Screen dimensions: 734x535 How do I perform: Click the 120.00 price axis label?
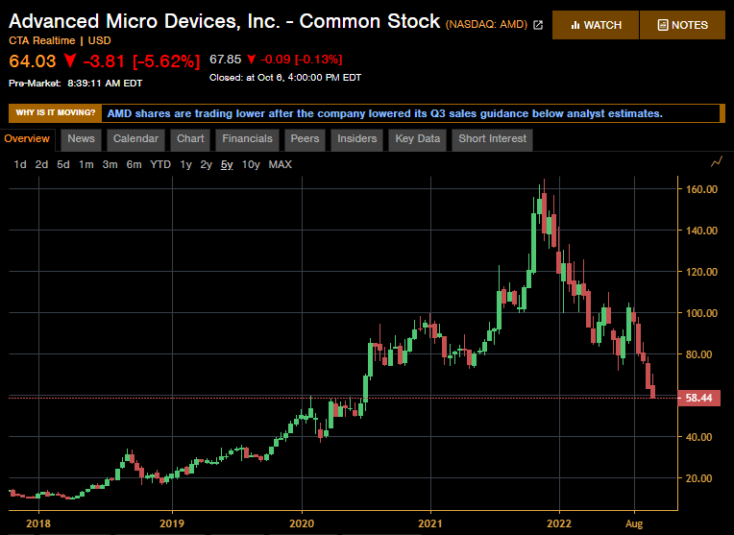[701, 272]
